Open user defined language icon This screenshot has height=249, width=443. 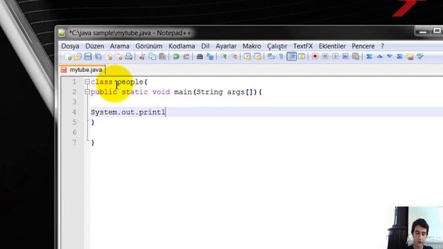pos(302,57)
